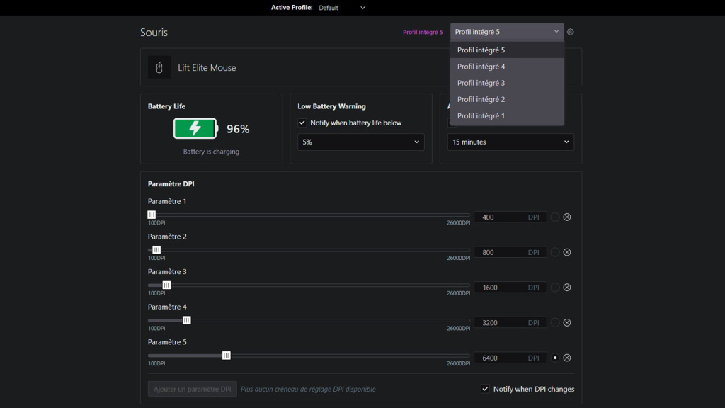Click the 3200 DPI input field
This screenshot has height=408, width=725.
coord(510,322)
